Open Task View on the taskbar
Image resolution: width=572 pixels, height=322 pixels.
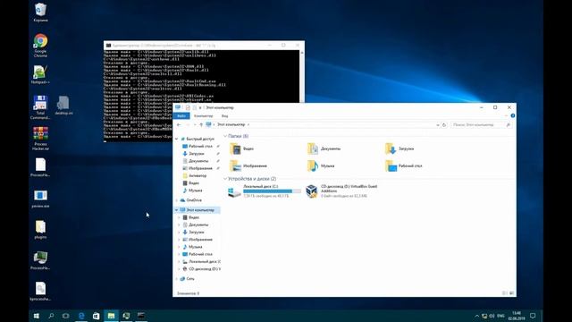click(66, 316)
